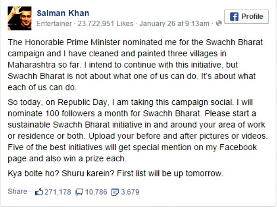Image resolution: width=277 pixels, height=207 pixels.
Task: Open the Salman Khan page name link
Action: (63, 13)
